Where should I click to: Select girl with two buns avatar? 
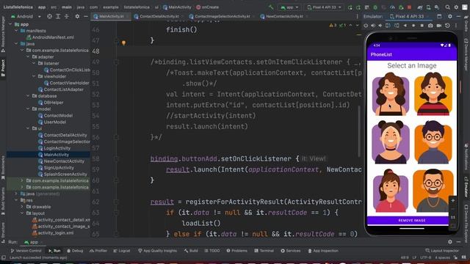click(391, 142)
